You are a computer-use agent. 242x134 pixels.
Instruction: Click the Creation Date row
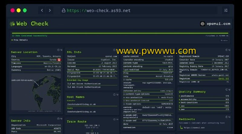click(204, 60)
